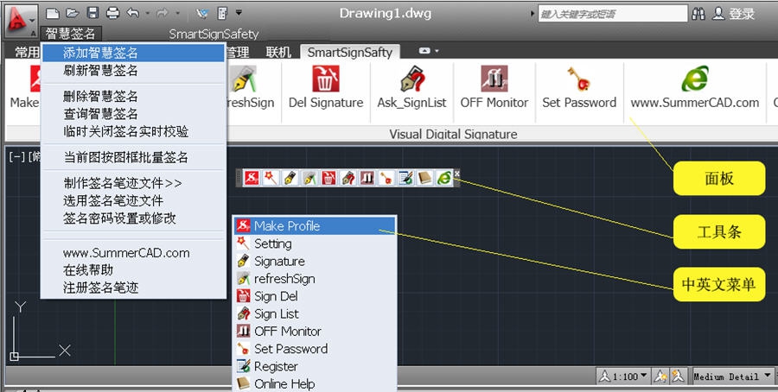The height and width of the screenshot is (392, 778).
Task: Click the Register icon in the floating toolbar
Action: [405, 177]
